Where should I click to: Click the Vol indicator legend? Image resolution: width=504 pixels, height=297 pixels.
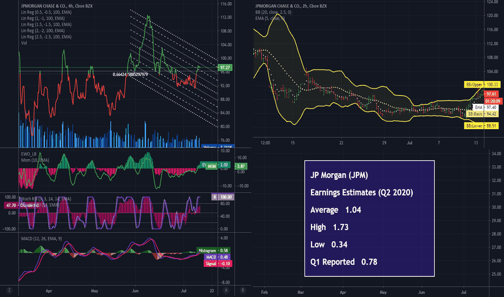[x=24, y=43]
